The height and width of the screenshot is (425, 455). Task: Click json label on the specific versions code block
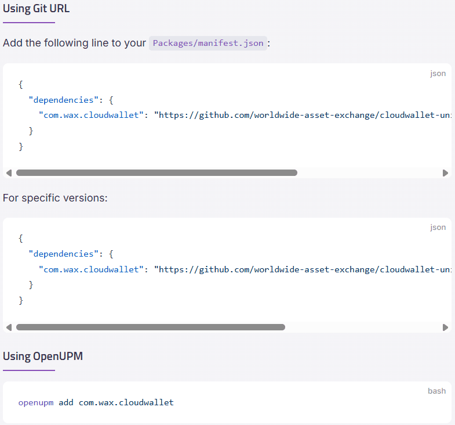(438, 228)
